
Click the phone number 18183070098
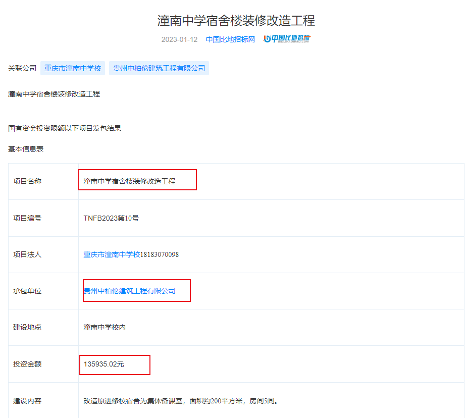[160, 254]
